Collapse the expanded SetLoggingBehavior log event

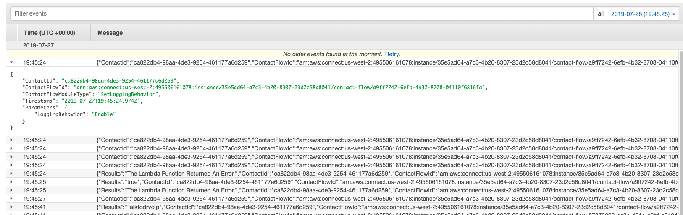[11, 62]
